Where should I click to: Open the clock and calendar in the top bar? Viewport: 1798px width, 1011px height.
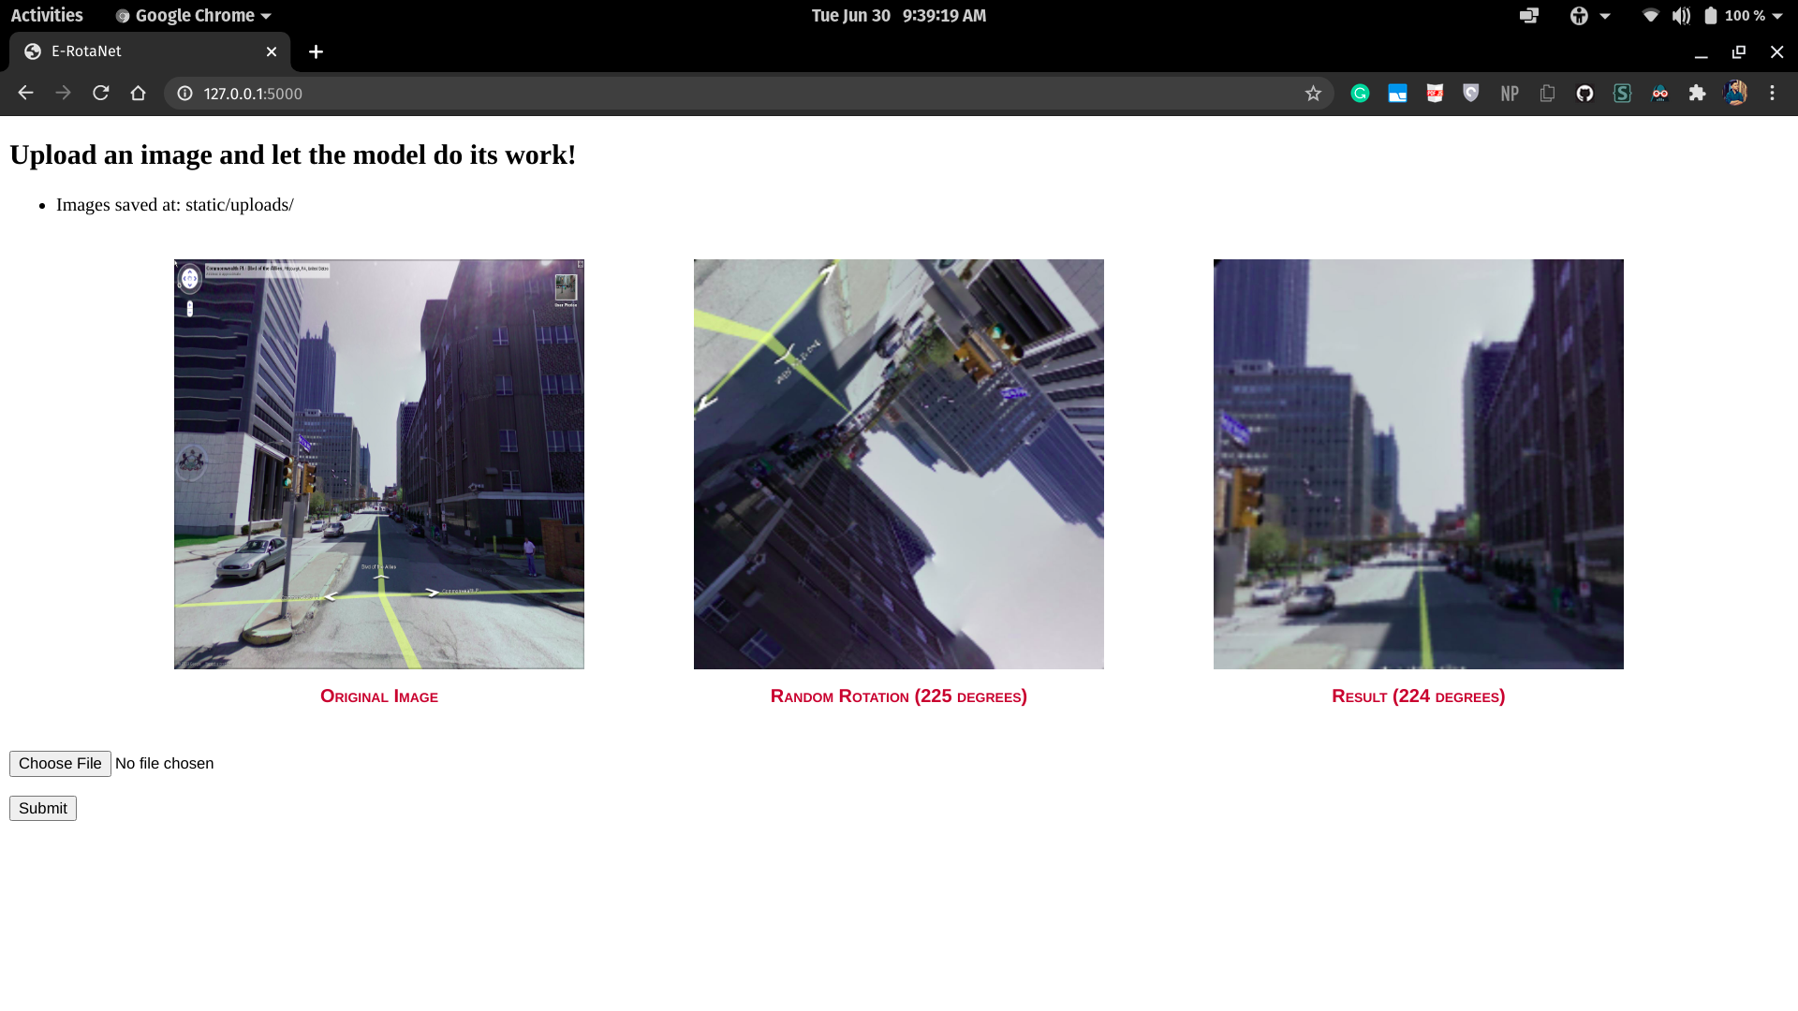coord(898,16)
